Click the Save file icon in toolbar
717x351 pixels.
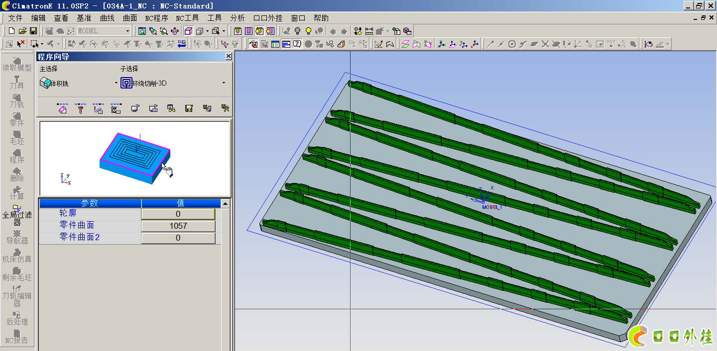point(33,31)
